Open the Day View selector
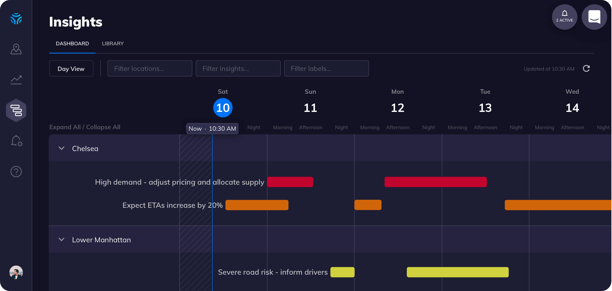The image size is (612, 291). [71, 68]
